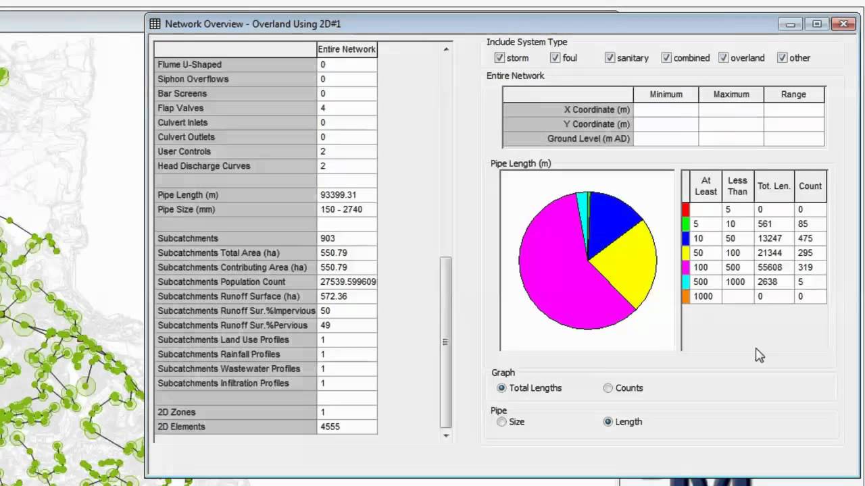
Task: Click the Head Discharge Curves row
Action: 265,166
